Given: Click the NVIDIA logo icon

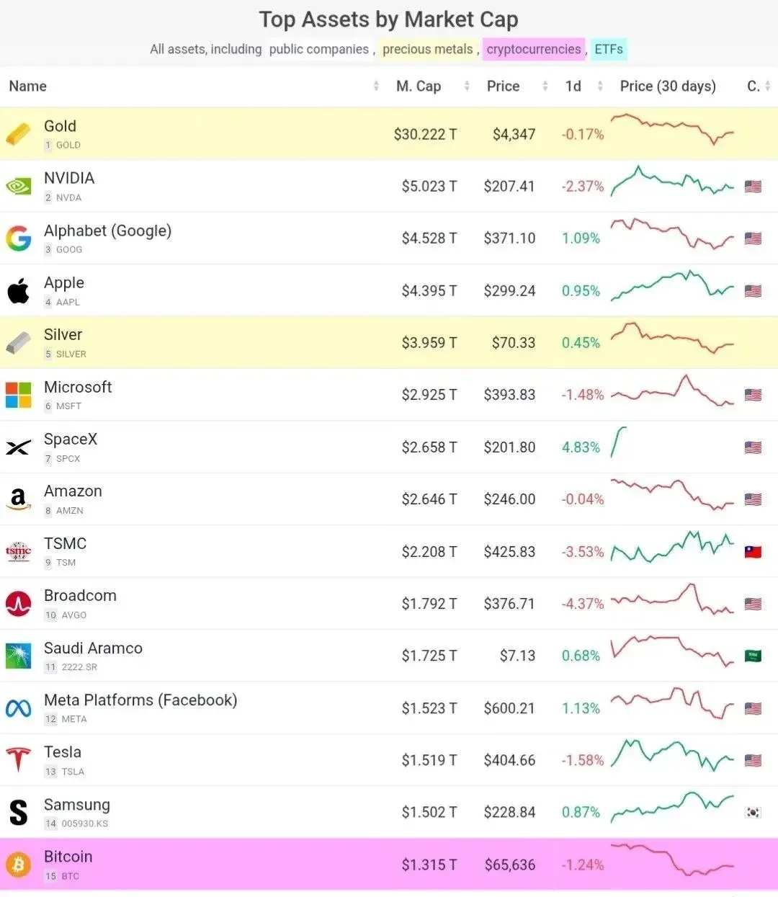Looking at the screenshot, I should (x=19, y=187).
